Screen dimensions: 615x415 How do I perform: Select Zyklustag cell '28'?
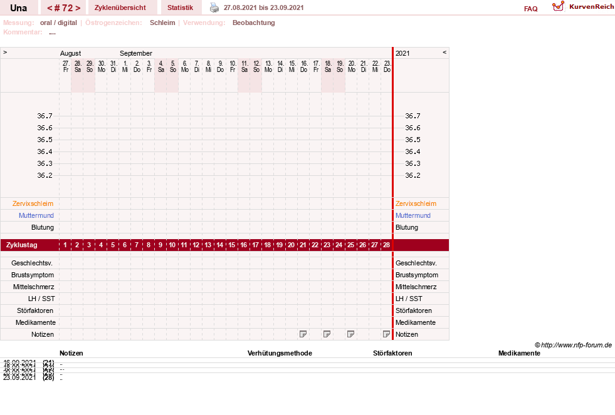click(x=386, y=245)
